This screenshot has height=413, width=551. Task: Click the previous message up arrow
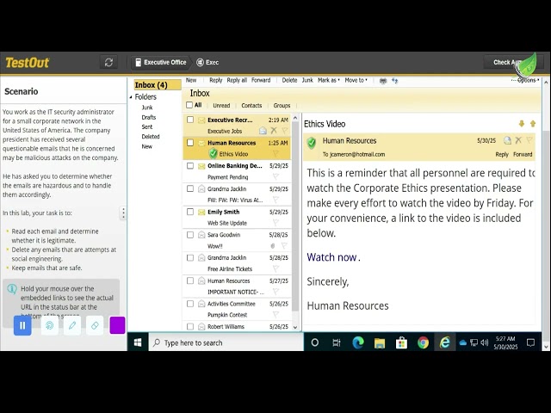click(x=533, y=124)
